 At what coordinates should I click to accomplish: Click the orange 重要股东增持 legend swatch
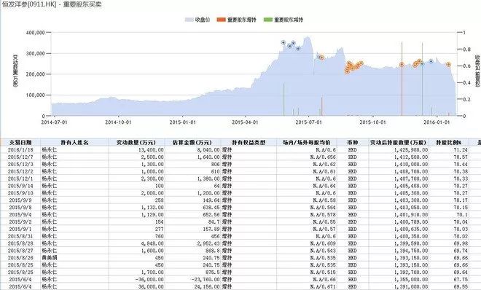point(221,20)
